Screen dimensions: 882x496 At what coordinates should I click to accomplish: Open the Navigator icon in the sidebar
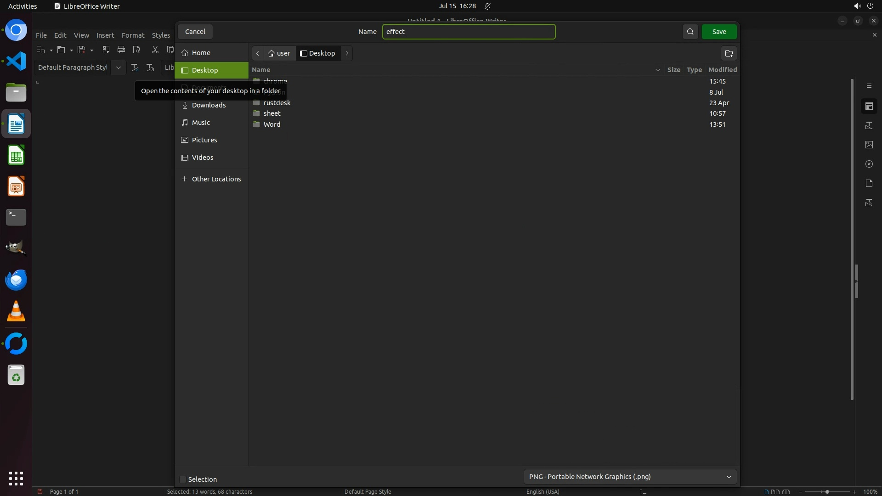pos(869,164)
